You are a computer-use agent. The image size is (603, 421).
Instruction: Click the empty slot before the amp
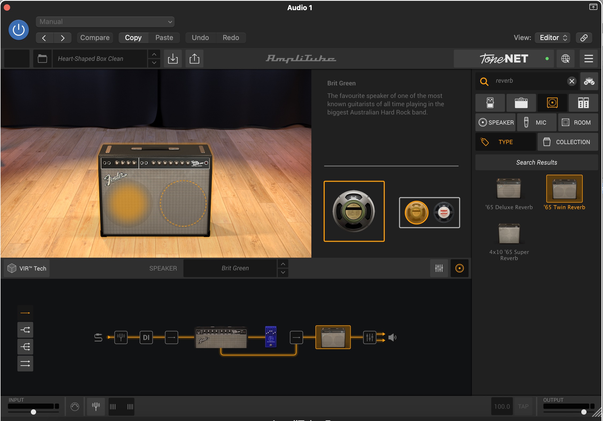click(171, 337)
